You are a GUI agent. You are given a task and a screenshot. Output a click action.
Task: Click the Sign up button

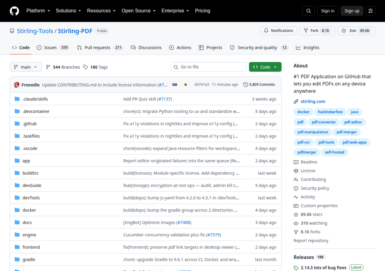click(x=352, y=11)
